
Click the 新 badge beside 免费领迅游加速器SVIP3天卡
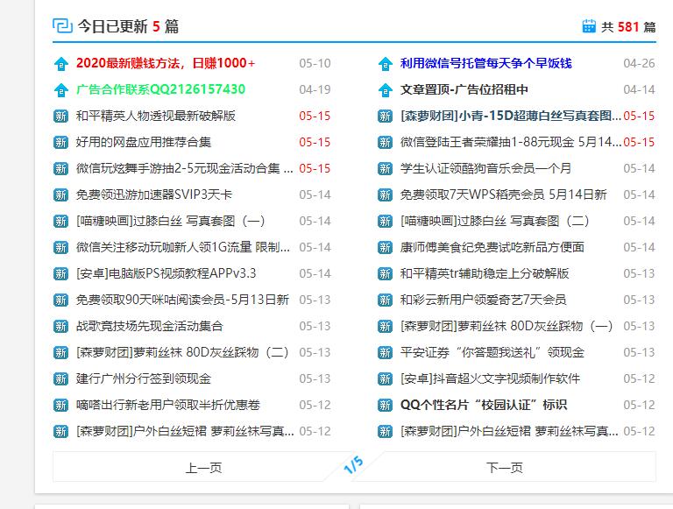click(x=61, y=195)
